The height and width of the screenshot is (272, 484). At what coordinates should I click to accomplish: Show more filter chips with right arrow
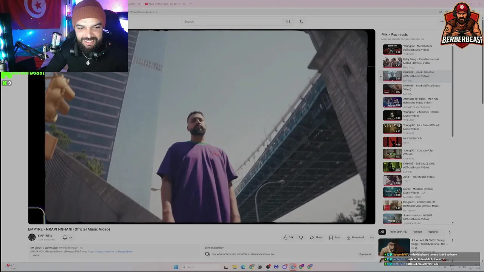pos(450,232)
